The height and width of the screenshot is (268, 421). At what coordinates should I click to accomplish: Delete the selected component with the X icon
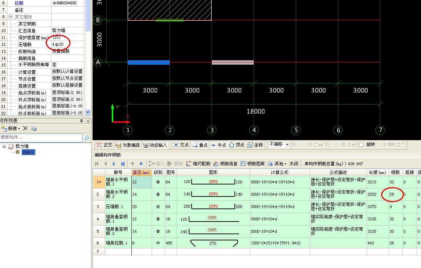pyautogui.click(x=25, y=128)
